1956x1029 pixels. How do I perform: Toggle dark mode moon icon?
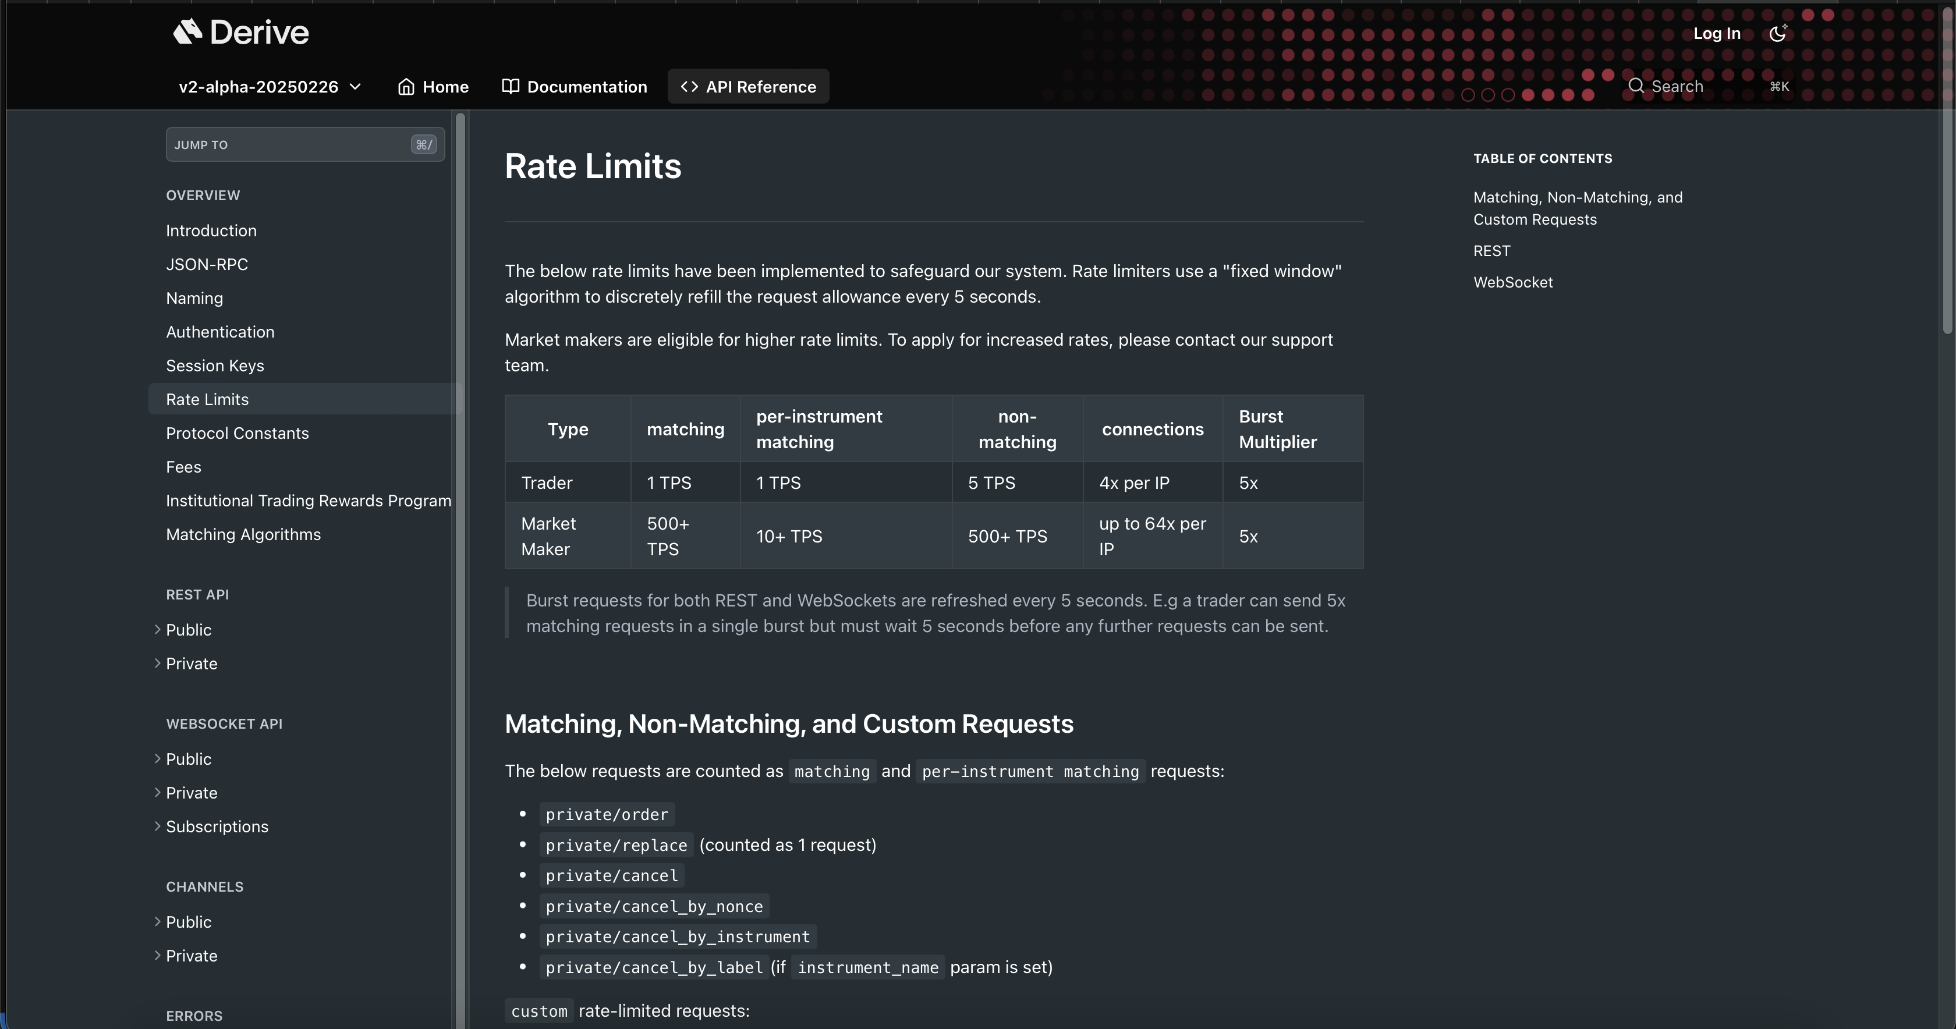click(1777, 33)
